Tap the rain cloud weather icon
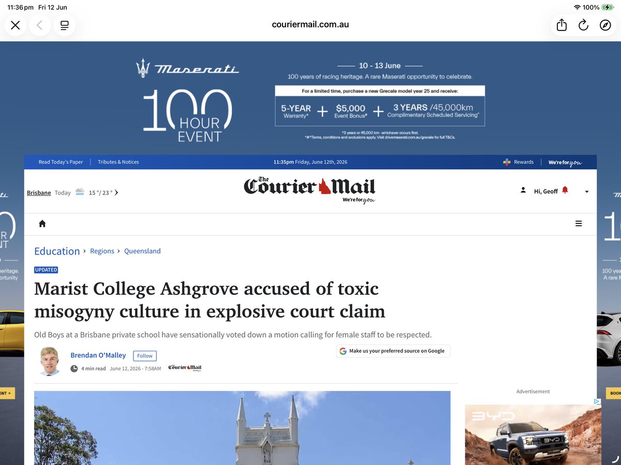Screen dimensions: 621x465 click(x=80, y=192)
